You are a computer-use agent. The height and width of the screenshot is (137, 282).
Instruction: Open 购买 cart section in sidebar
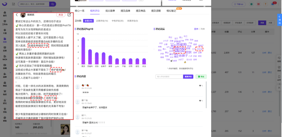point(5,93)
